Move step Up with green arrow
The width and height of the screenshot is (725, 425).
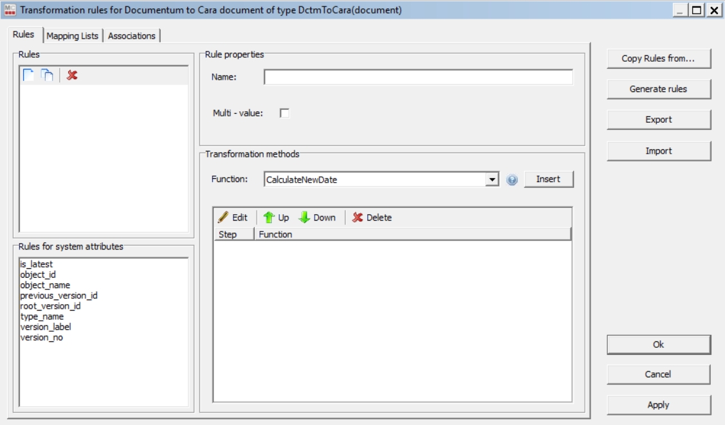pyautogui.click(x=277, y=218)
